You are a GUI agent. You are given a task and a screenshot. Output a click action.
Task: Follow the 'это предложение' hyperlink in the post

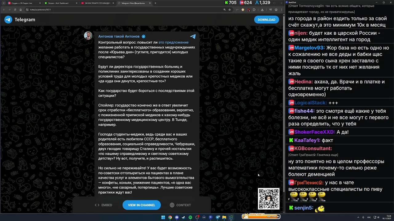coord(174,42)
